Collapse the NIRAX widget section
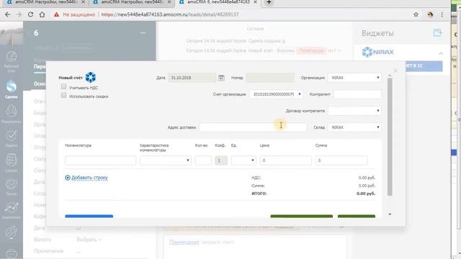 pyautogui.click(x=441, y=53)
